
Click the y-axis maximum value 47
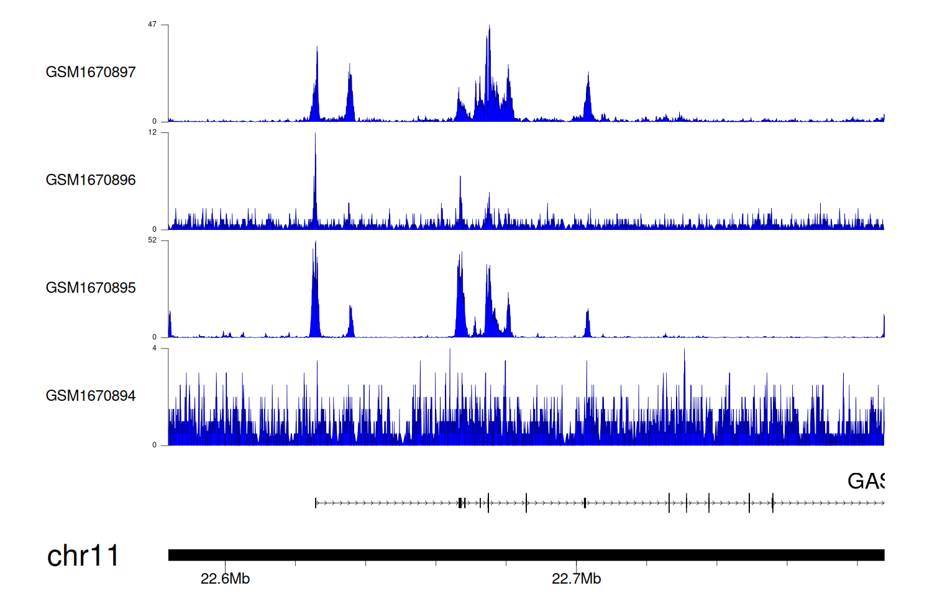(x=152, y=25)
